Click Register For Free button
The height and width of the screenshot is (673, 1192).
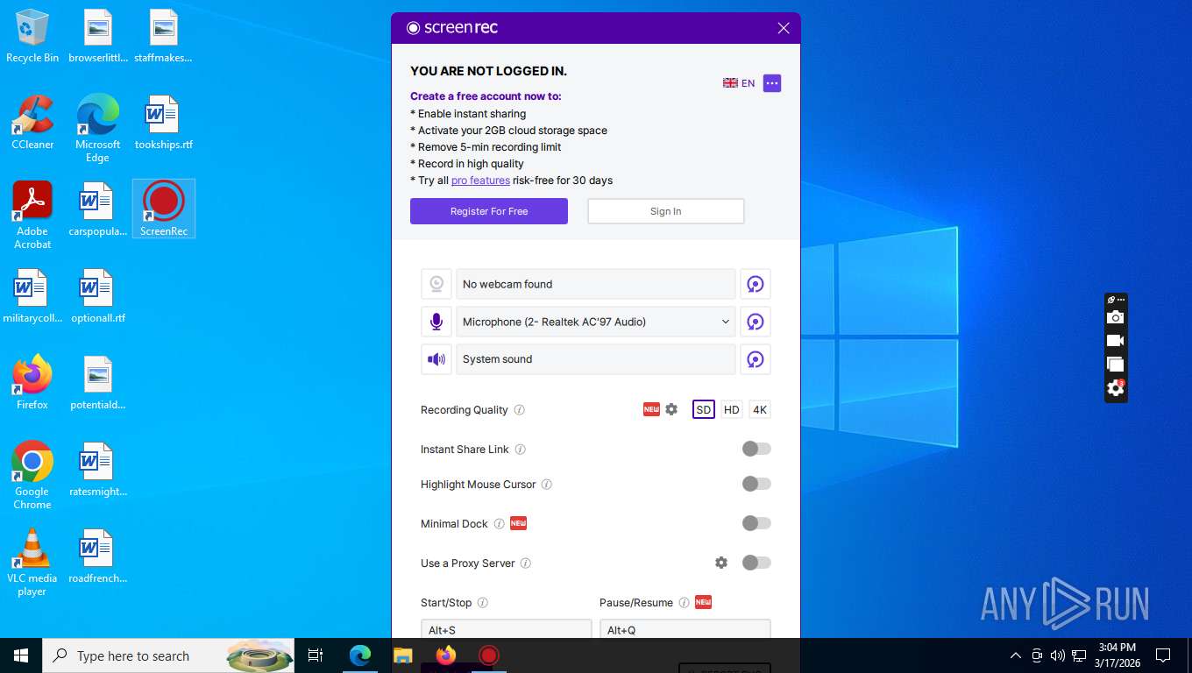click(489, 211)
